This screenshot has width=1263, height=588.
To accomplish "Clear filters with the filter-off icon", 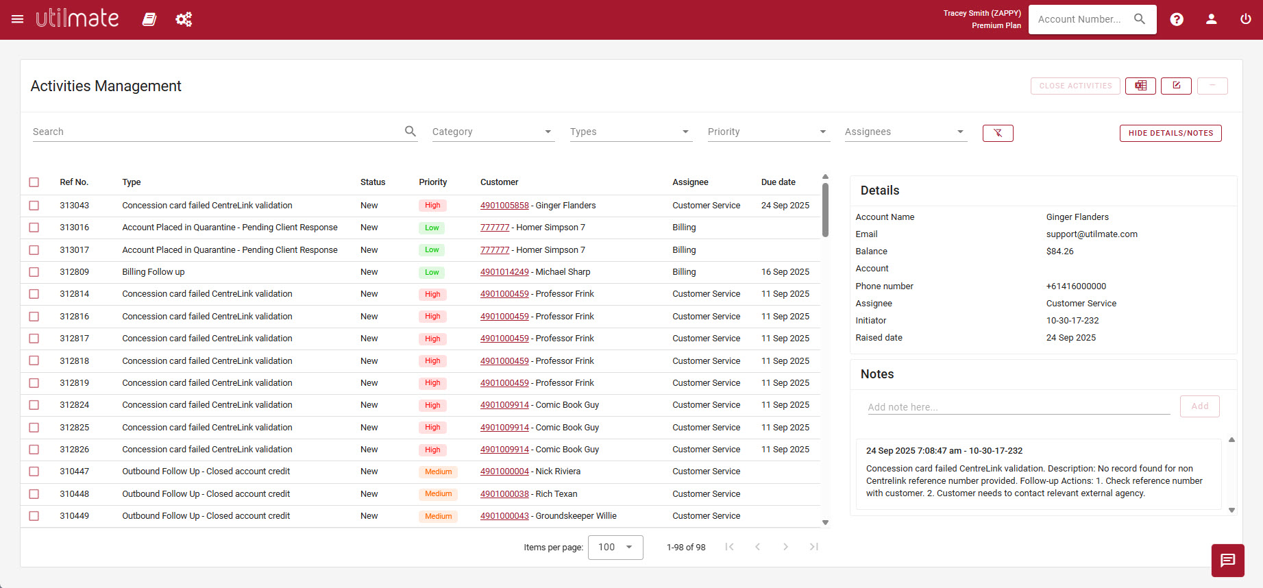I will [x=997, y=133].
